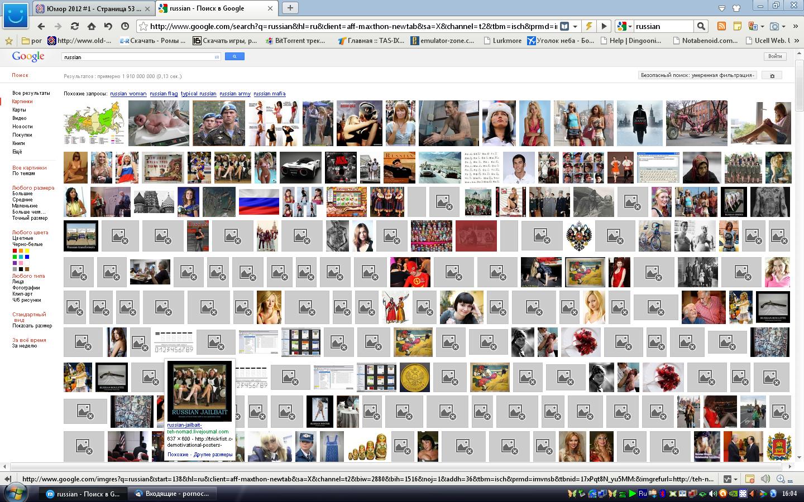Choose search engine from Google icon dropdown

pyautogui.click(x=624, y=26)
